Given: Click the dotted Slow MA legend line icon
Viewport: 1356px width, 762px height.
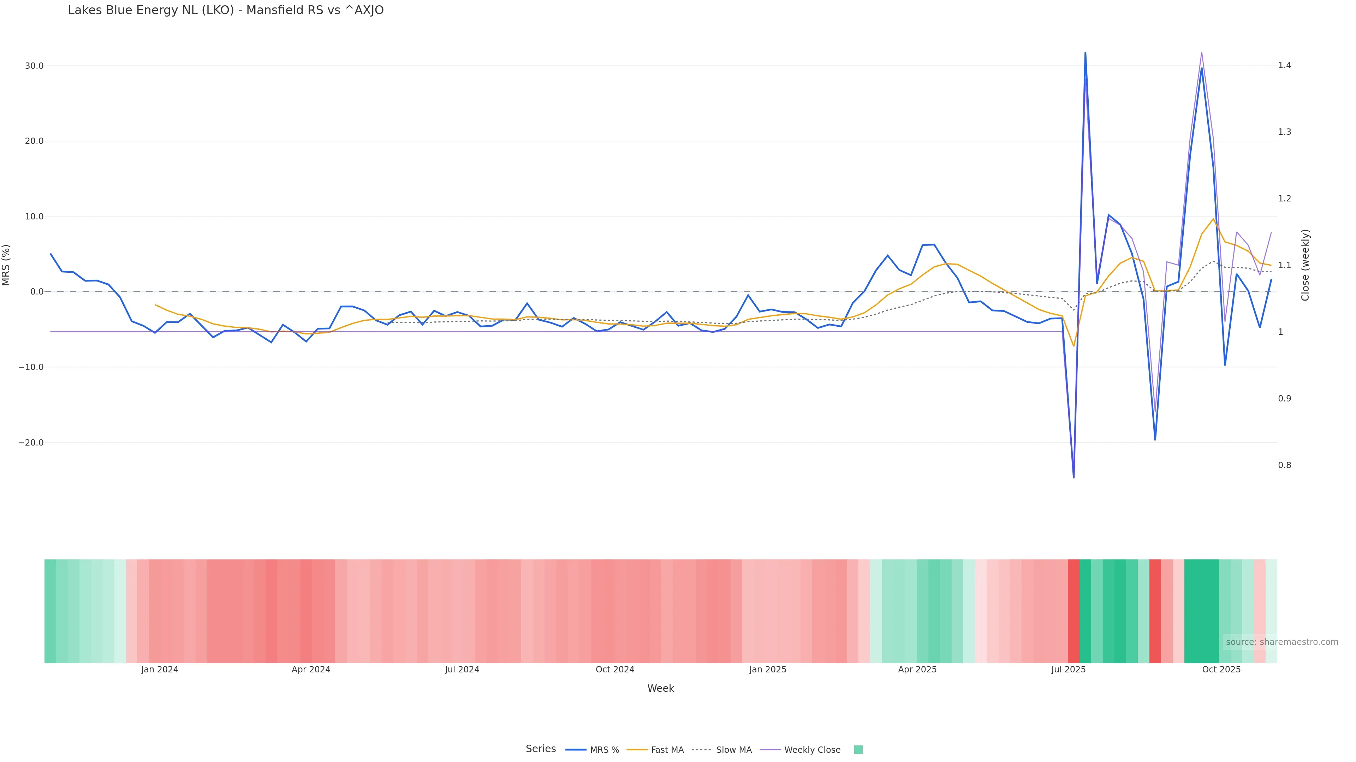Looking at the screenshot, I should (701, 750).
